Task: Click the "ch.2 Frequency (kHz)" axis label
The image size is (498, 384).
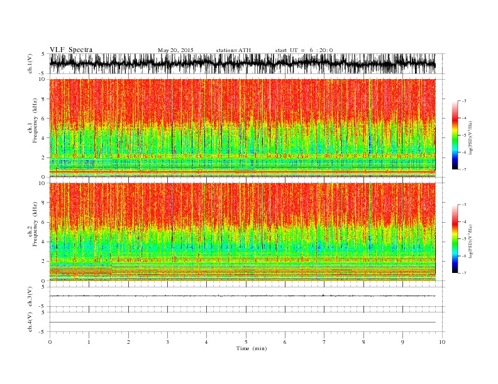Action: [x=33, y=225]
